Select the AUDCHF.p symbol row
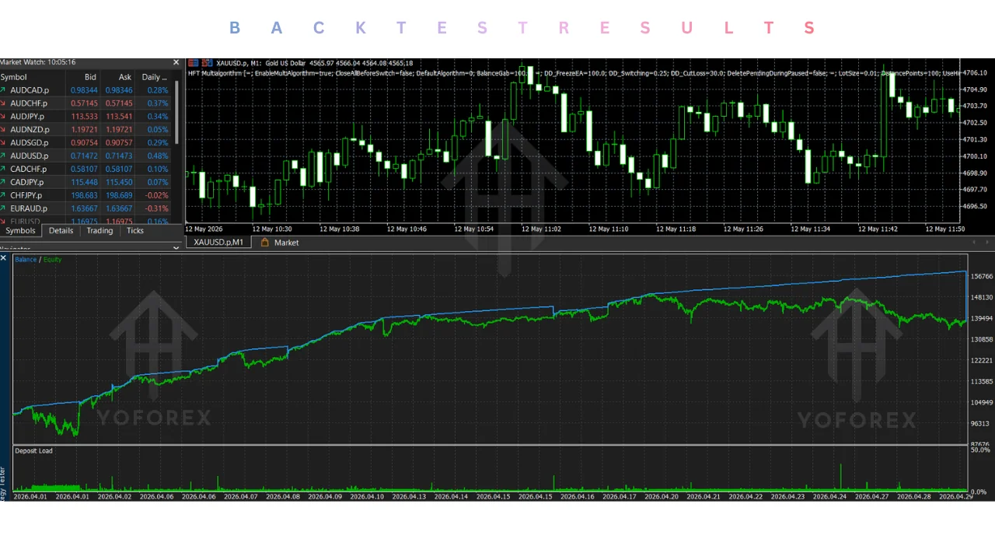This screenshot has height=560, width=995. pyautogui.click(x=86, y=103)
